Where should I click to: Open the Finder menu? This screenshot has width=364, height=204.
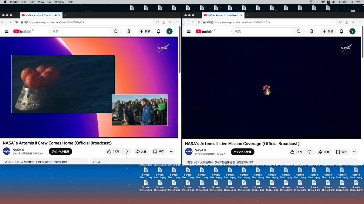click(14, 2)
